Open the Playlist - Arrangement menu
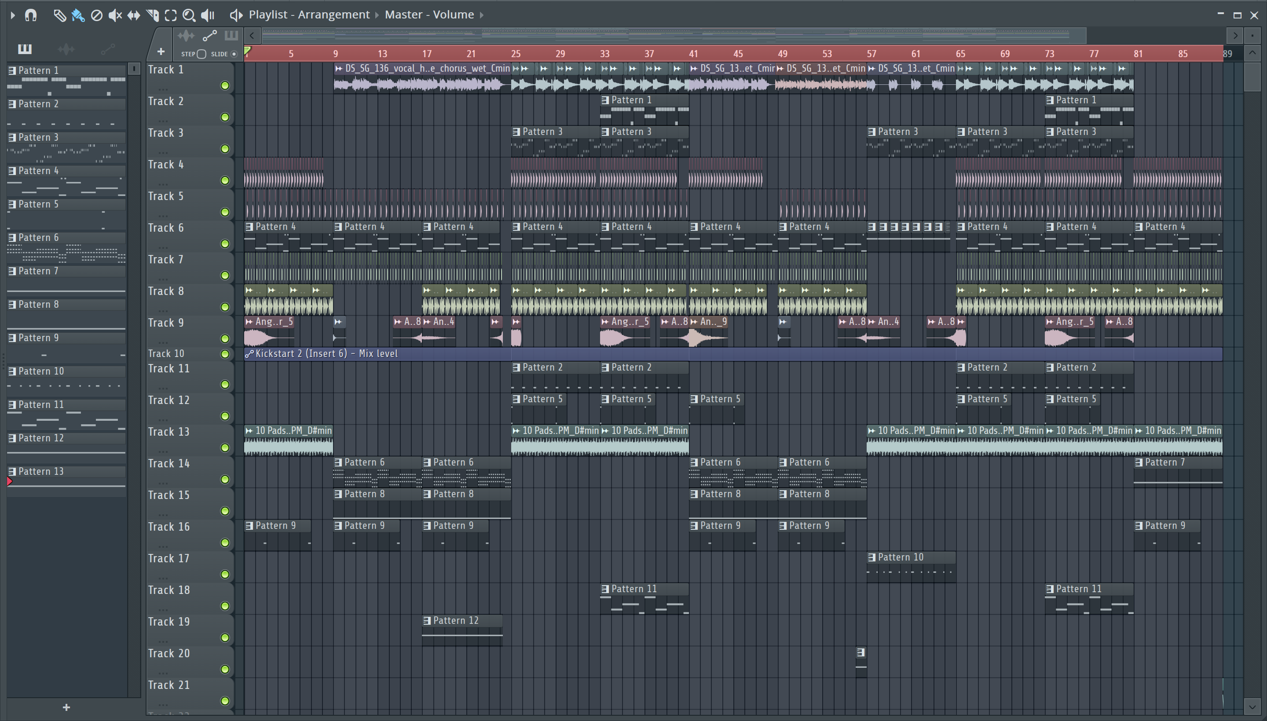1267x721 pixels. pyautogui.click(x=309, y=15)
